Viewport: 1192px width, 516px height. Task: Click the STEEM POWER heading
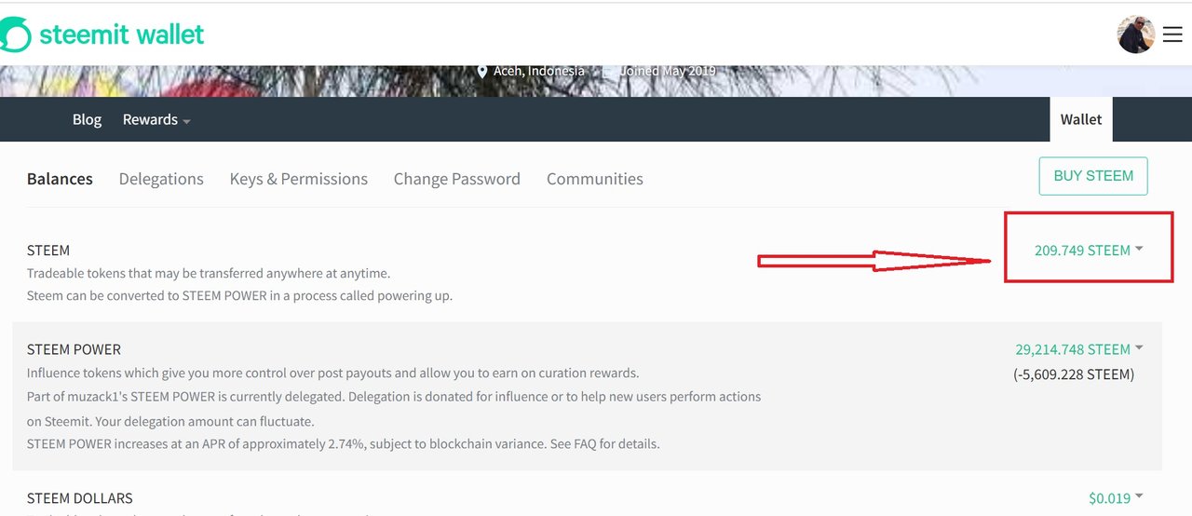74,349
